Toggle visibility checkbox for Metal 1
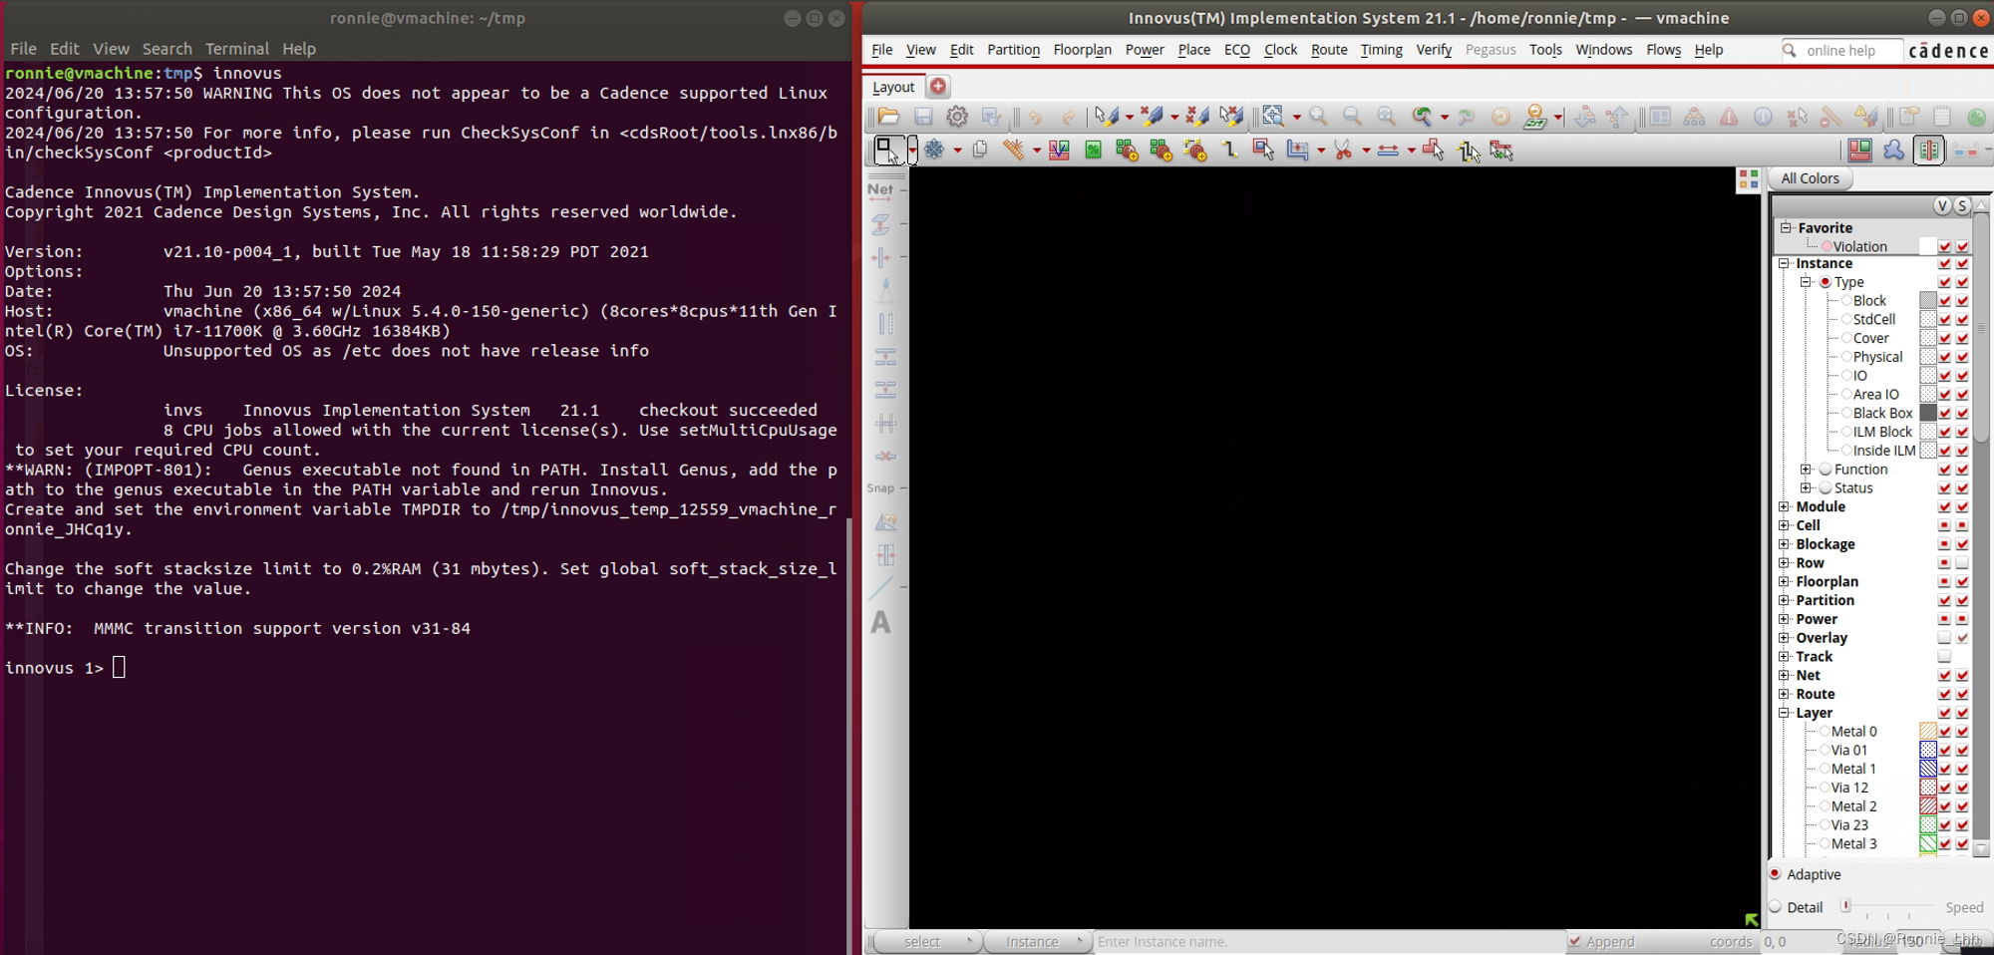This screenshot has height=955, width=1994. pyautogui.click(x=1944, y=770)
